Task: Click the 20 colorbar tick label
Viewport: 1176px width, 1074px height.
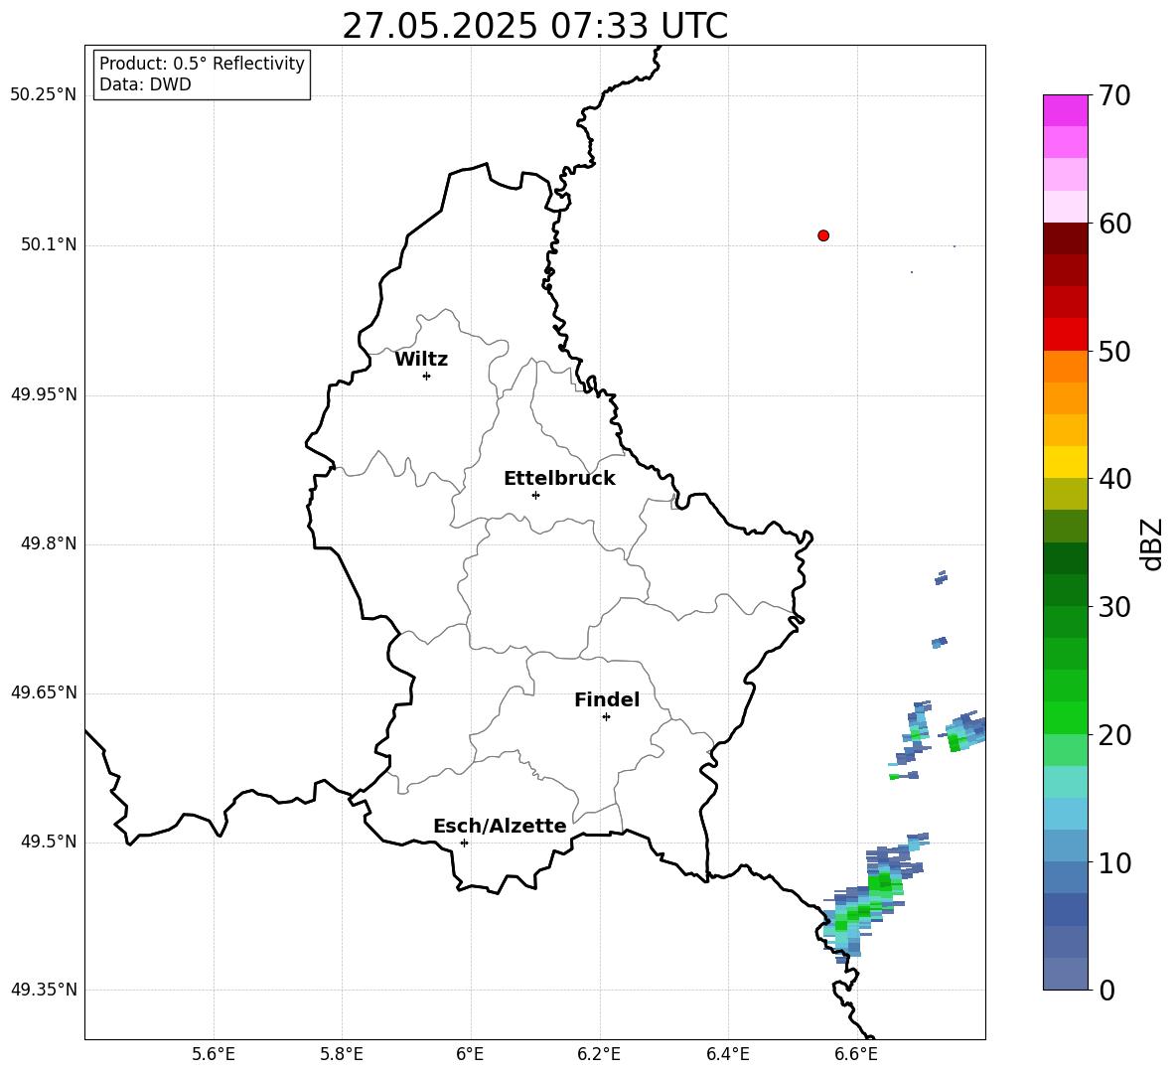Action: pos(1114,734)
